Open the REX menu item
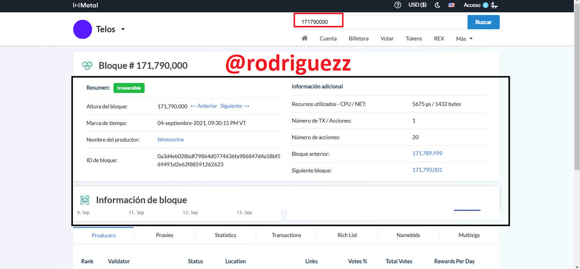This screenshot has height=269, width=580. tap(439, 38)
